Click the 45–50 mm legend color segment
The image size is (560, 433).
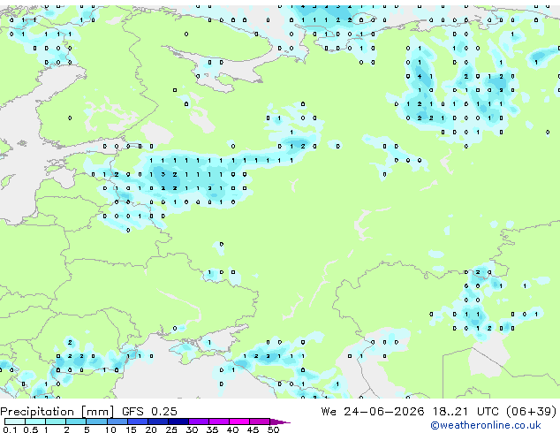260,422
